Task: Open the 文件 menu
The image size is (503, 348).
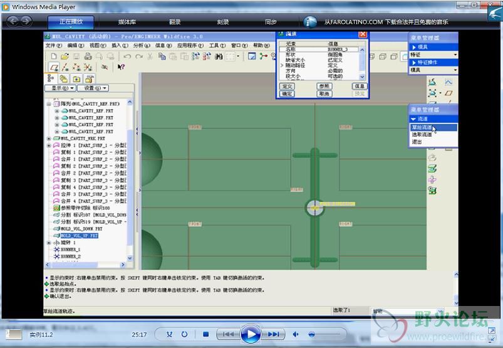Action: click(x=54, y=46)
